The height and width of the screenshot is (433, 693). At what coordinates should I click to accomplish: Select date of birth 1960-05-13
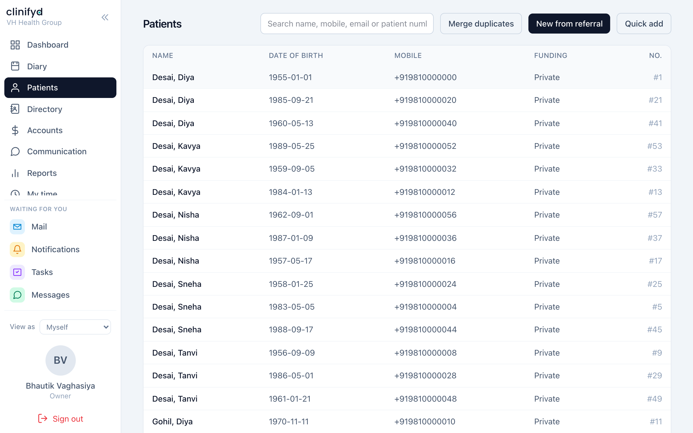pyautogui.click(x=291, y=123)
